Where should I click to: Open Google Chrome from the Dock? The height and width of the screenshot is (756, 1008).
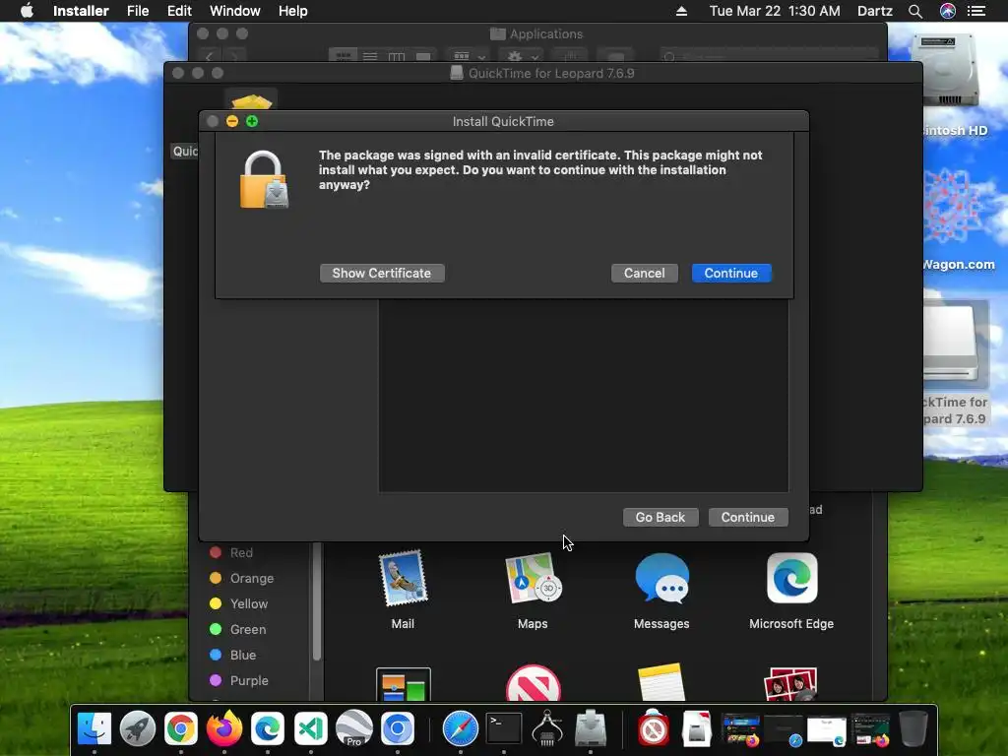pyautogui.click(x=181, y=729)
